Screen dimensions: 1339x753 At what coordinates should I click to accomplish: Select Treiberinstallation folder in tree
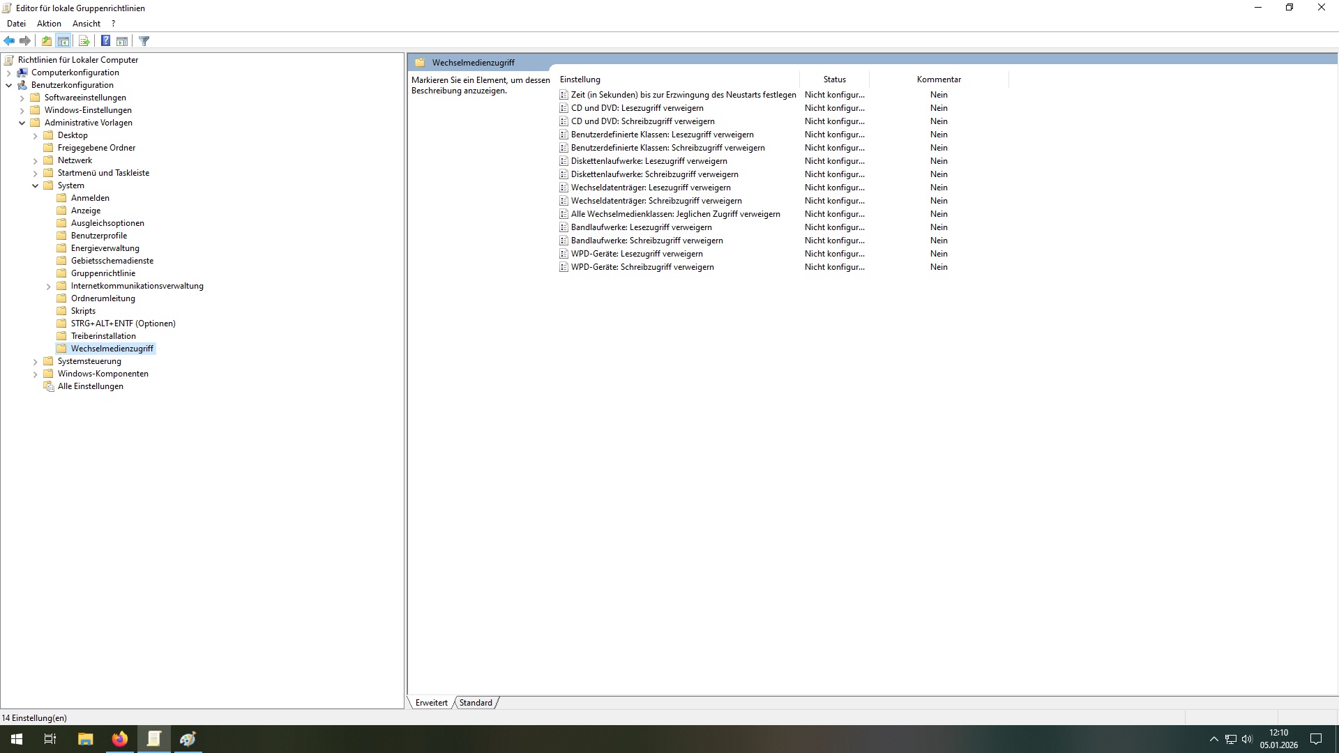click(103, 336)
